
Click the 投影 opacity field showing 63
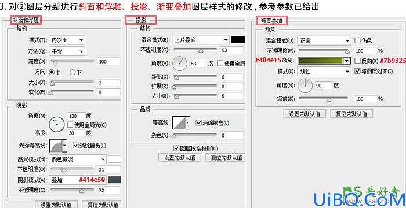pos(232,50)
